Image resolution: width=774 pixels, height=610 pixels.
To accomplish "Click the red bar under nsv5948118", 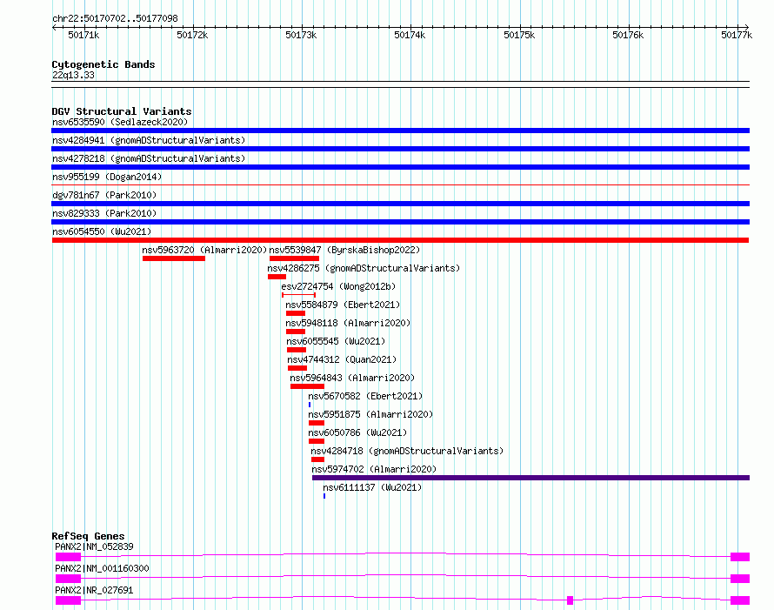I will coord(296,332).
